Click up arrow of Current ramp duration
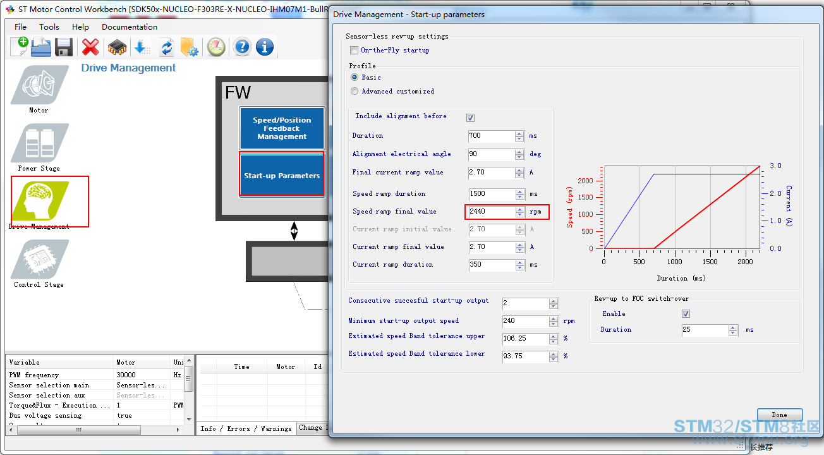This screenshot has height=455, width=824. pyautogui.click(x=519, y=262)
